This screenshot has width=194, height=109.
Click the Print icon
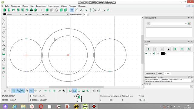(31, 10)
